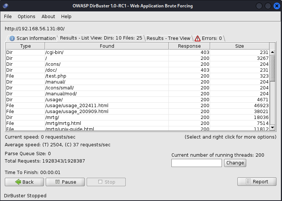Open the Errors: 0 tab

click(x=209, y=38)
